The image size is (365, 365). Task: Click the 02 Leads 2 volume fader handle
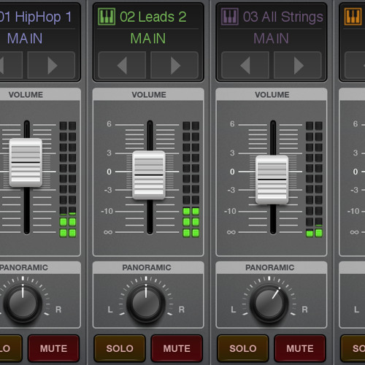(149, 175)
